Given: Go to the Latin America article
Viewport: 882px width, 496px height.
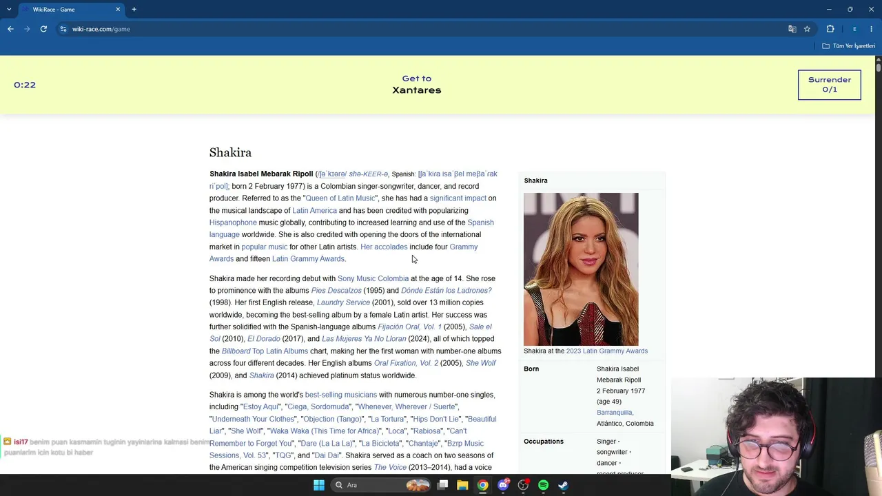Looking at the screenshot, I should tap(314, 211).
